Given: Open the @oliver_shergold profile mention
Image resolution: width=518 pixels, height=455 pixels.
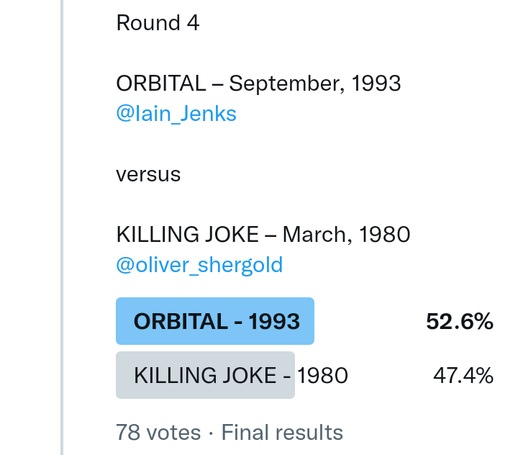Looking at the screenshot, I should [199, 265].
